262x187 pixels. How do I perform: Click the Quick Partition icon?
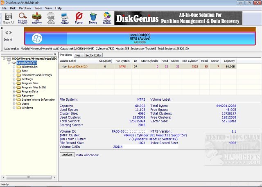51,18
